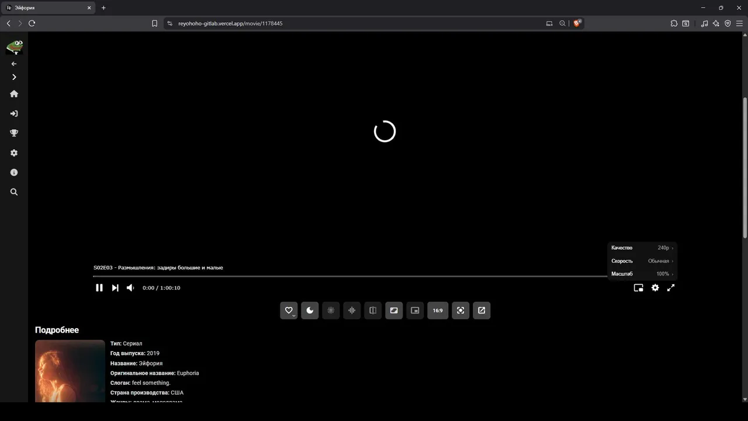Open player settings gear
Screen dimensions: 748x421
pyautogui.click(x=655, y=288)
